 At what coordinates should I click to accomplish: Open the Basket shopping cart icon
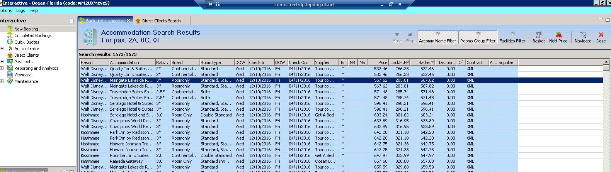pyautogui.click(x=539, y=35)
